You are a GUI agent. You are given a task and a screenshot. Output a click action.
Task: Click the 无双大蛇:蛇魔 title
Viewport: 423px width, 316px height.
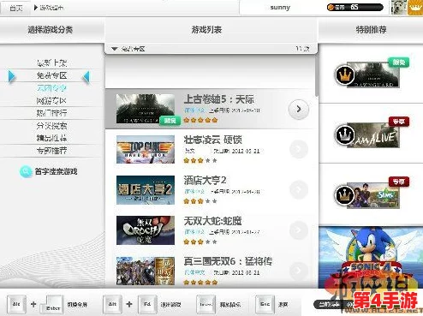tap(212, 221)
